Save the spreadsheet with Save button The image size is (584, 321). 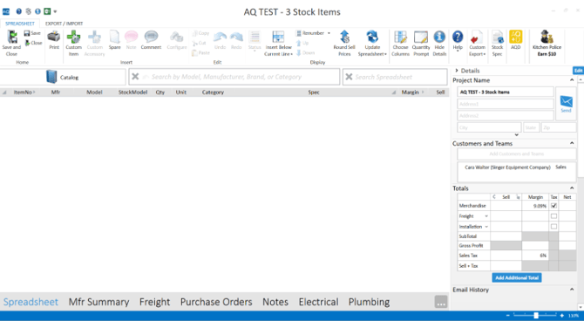(32, 33)
